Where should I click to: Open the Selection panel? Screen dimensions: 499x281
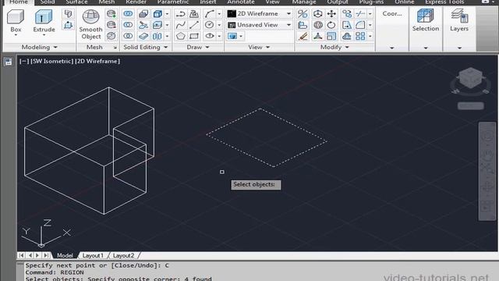coord(426,29)
